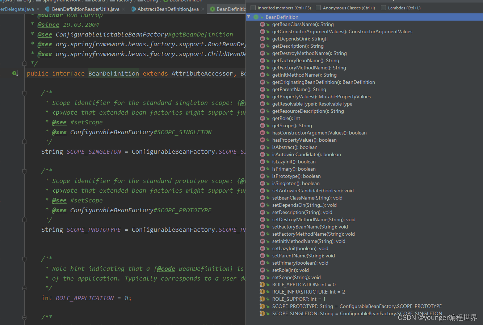The width and height of the screenshot is (483, 325).
Task: Enable the Anonymous Classes checkbox
Action: [x=318, y=8]
